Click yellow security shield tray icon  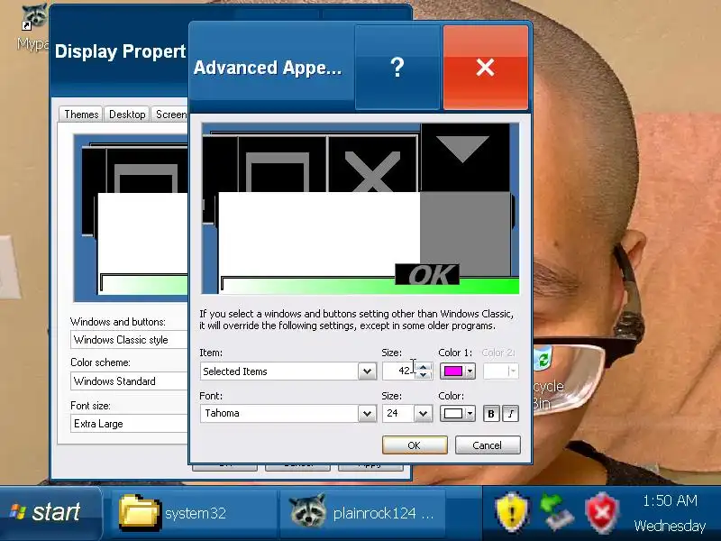[512, 511]
